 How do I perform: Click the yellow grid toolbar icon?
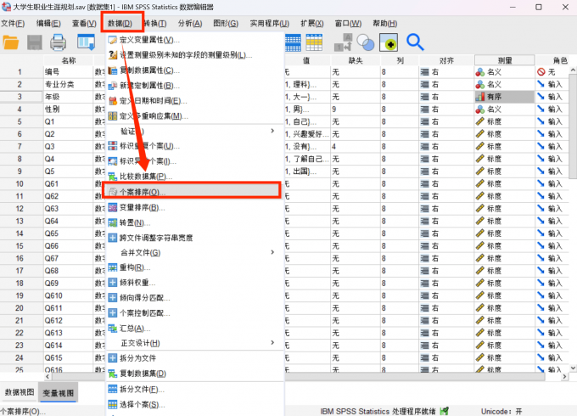(x=314, y=42)
